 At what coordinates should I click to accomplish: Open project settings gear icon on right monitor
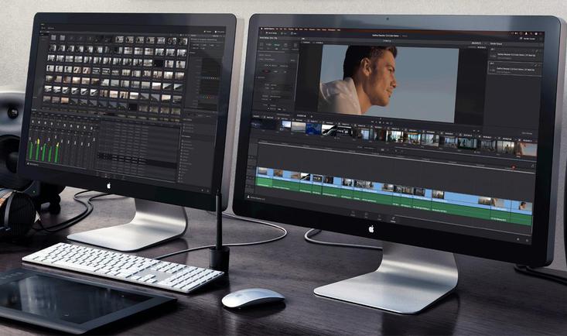click(528, 241)
